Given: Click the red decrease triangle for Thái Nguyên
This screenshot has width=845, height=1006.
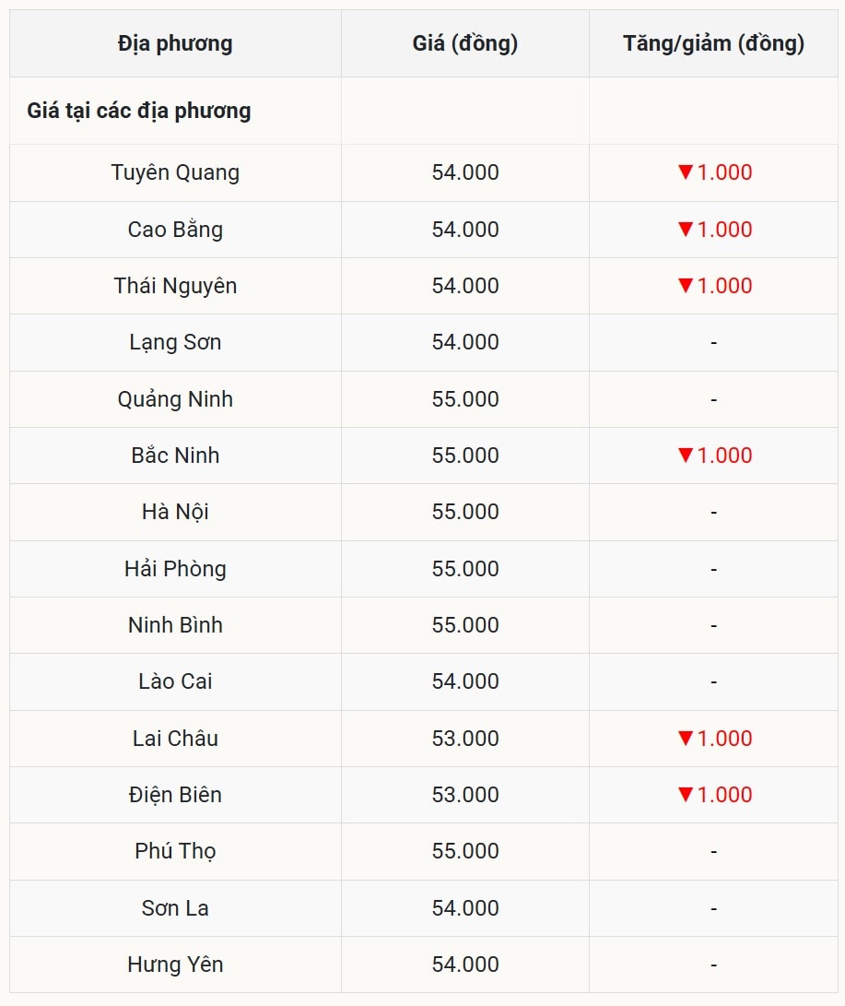Looking at the screenshot, I should (685, 286).
